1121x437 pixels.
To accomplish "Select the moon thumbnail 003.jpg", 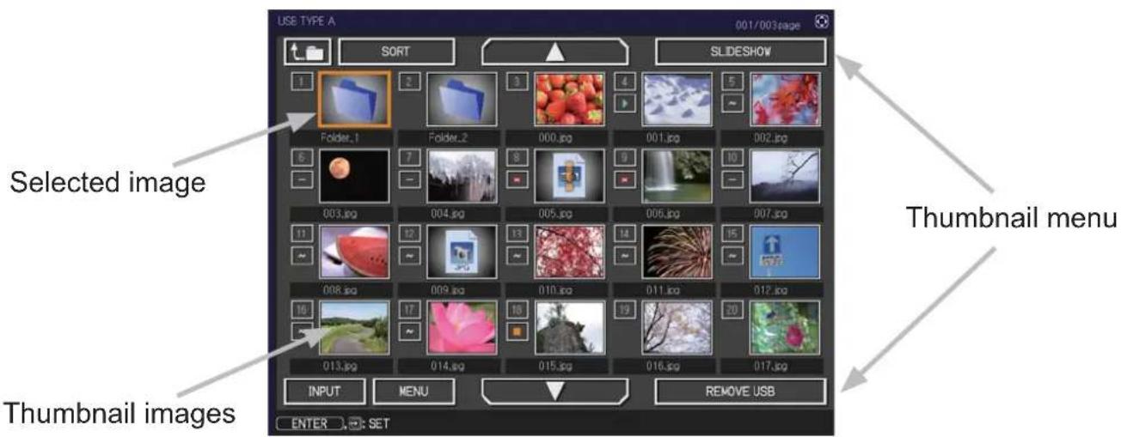I will point(354,175).
